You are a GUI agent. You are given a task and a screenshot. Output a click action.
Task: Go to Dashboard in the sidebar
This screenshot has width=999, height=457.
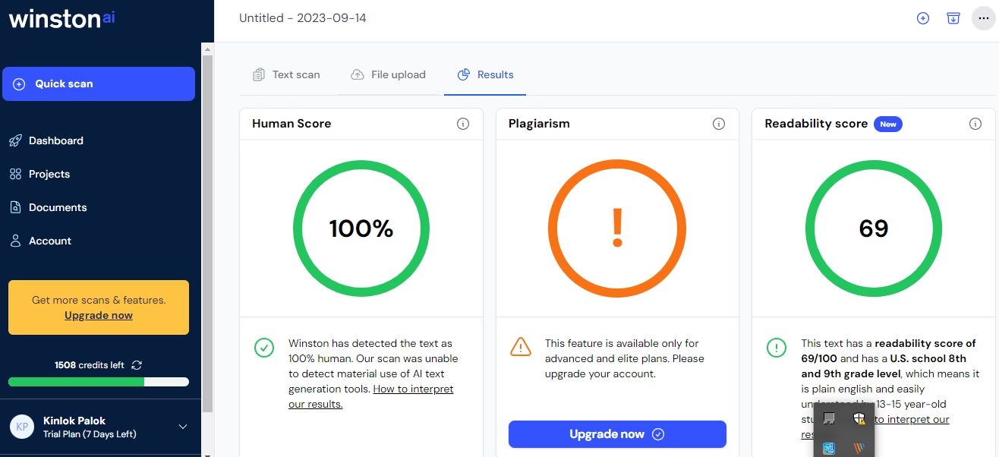55,140
